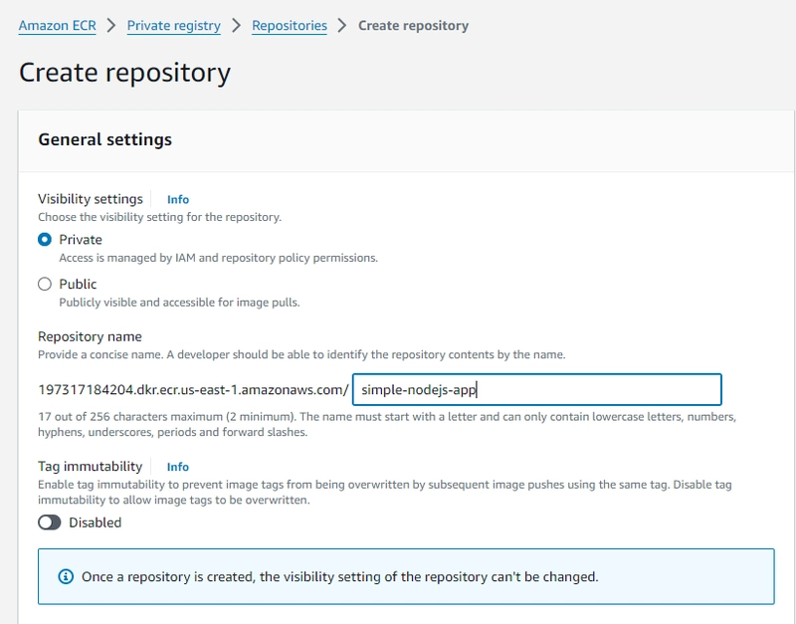Click the chevron after Repositories breadcrumb
The image size is (796, 624).
(342, 26)
